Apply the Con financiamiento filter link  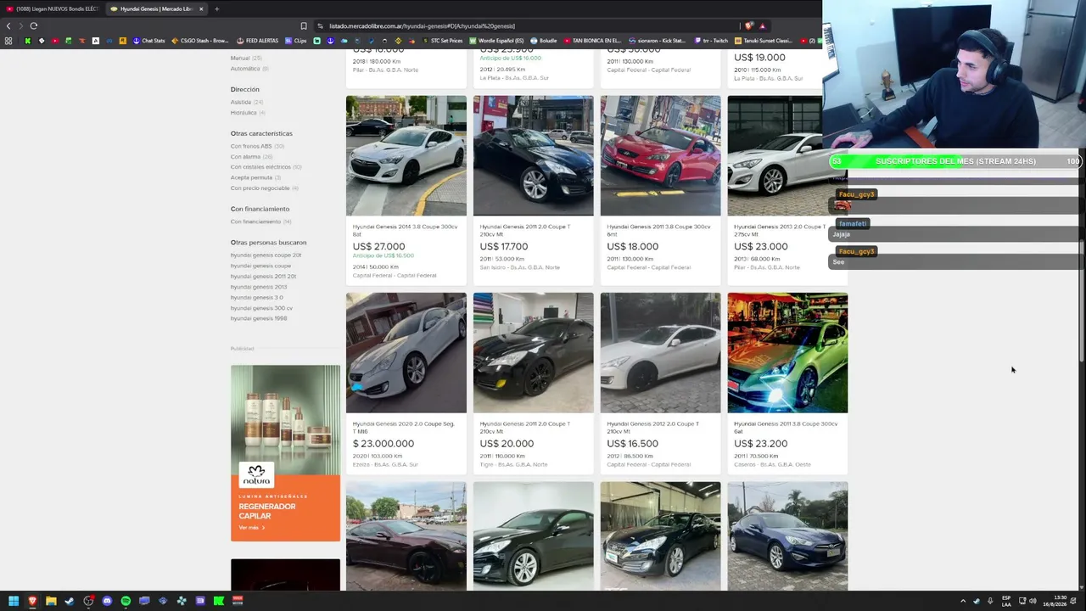(x=260, y=221)
